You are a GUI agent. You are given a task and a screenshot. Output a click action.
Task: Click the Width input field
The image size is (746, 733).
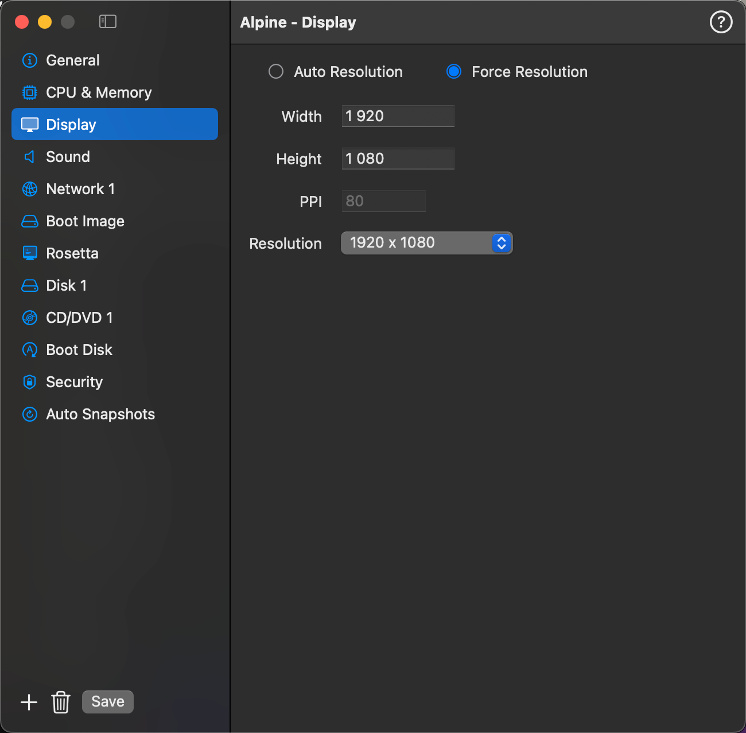click(x=398, y=116)
